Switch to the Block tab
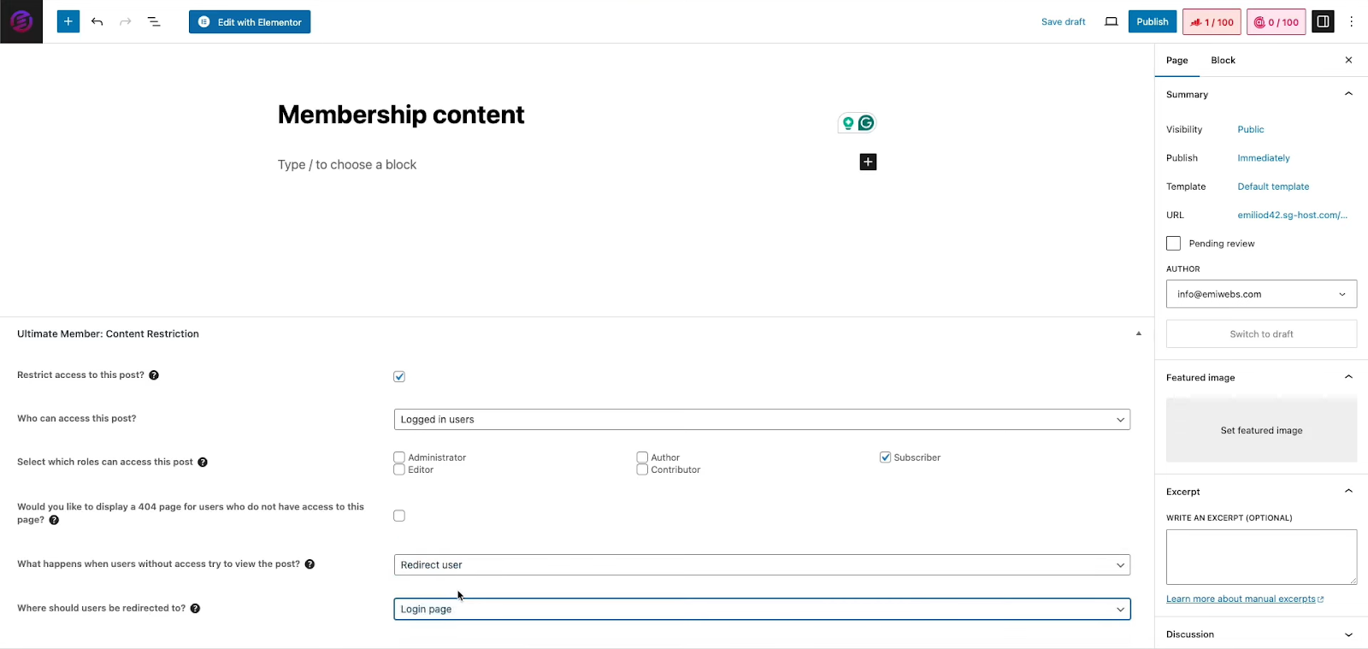This screenshot has height=649, width=1368. tap(1223, 61)
